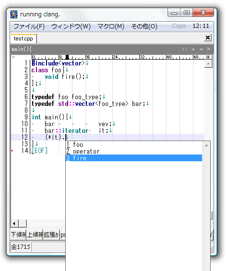Open the ウィンドウ(W) menu
The width and height of the screenshot is (227, 271).
click(71, 26)
